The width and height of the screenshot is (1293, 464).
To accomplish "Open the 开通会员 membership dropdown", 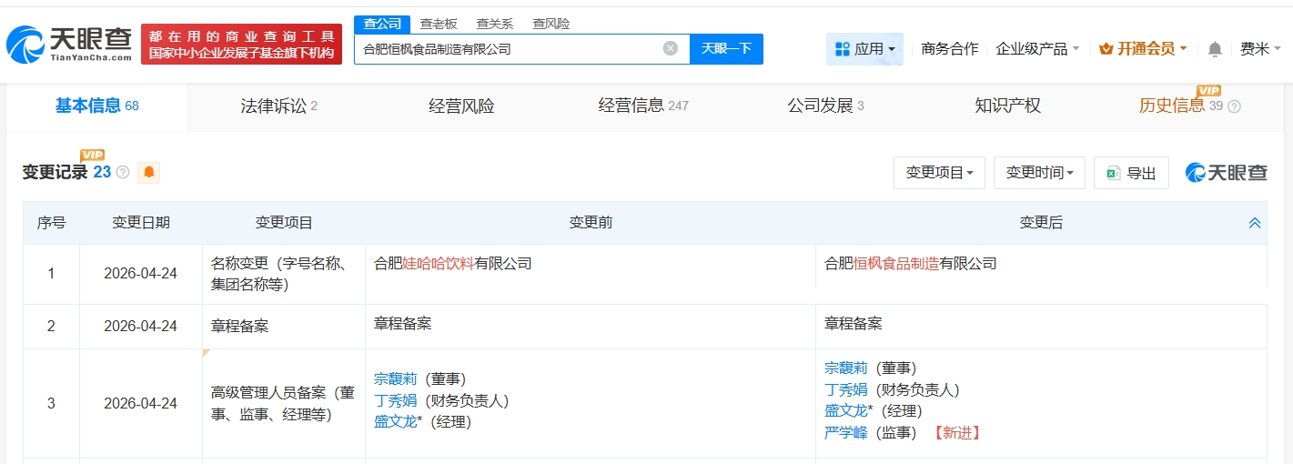I will pos(1143,49).
